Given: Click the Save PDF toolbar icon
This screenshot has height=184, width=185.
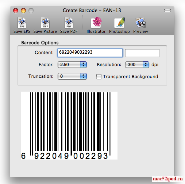Looking at the screenshot, I should (69, 23).
